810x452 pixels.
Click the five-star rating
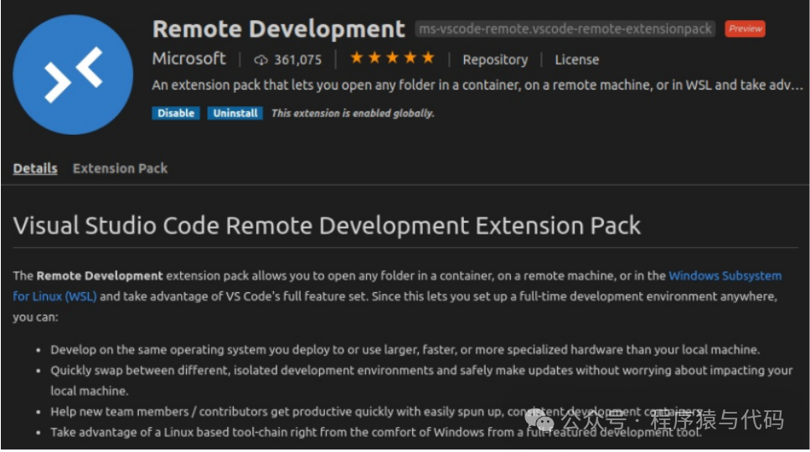[x=392, y=58]
